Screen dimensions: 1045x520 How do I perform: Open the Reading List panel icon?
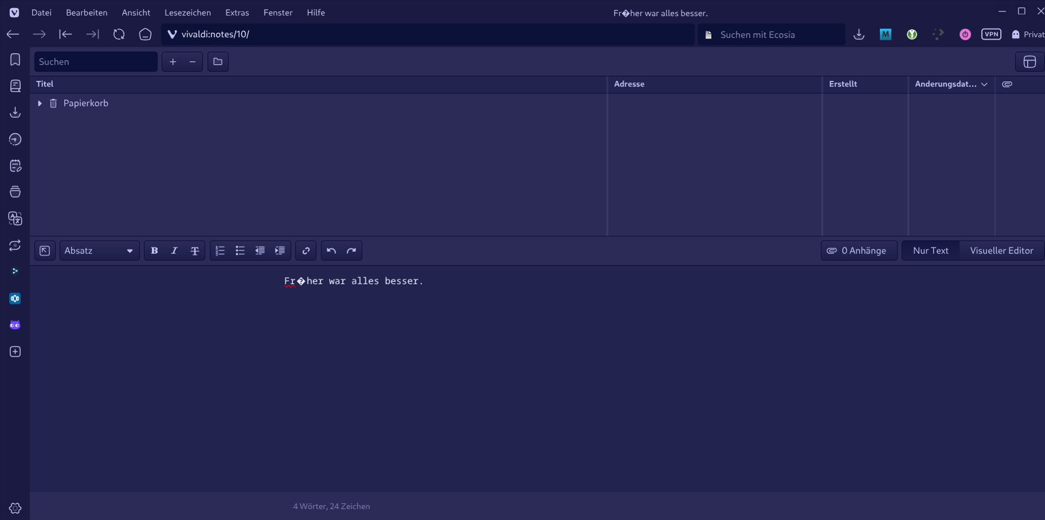click(15, 86)
